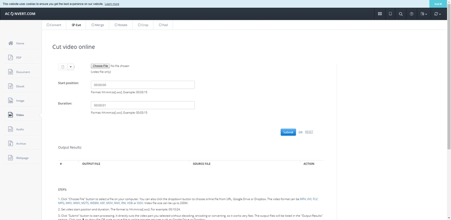Select the Ebook sidebar icon

(x=20, y=86)
